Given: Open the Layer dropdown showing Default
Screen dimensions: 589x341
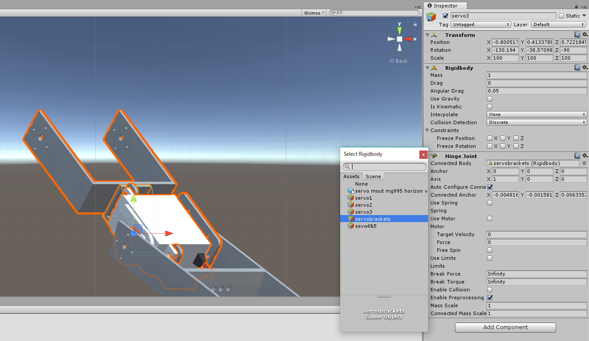Looking at the screenshot, I should click(557, 24).
